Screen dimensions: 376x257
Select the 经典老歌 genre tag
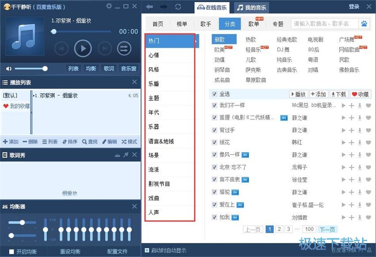[287, 39]
